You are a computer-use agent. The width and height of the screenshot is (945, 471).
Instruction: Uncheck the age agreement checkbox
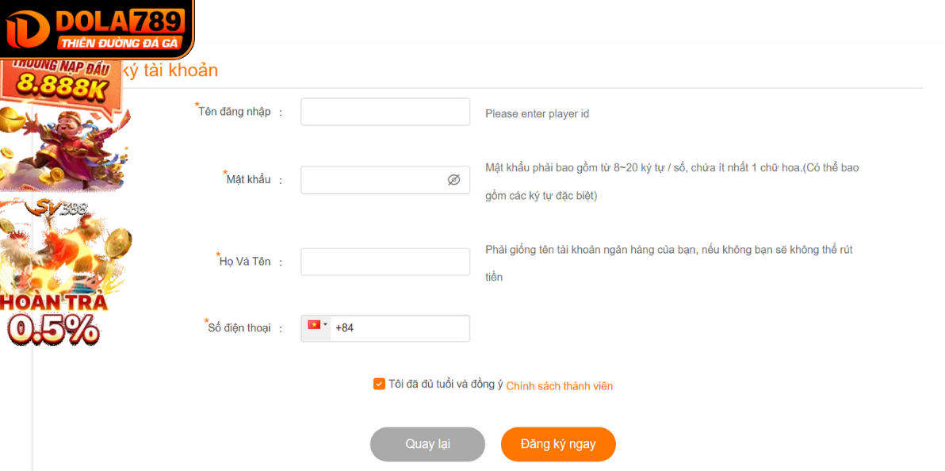point(379,384)
